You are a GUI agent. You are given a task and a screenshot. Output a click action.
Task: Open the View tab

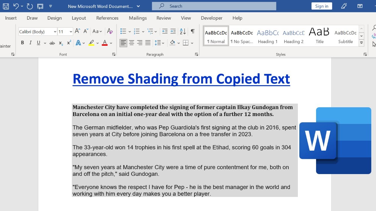[x=186, y=18]
